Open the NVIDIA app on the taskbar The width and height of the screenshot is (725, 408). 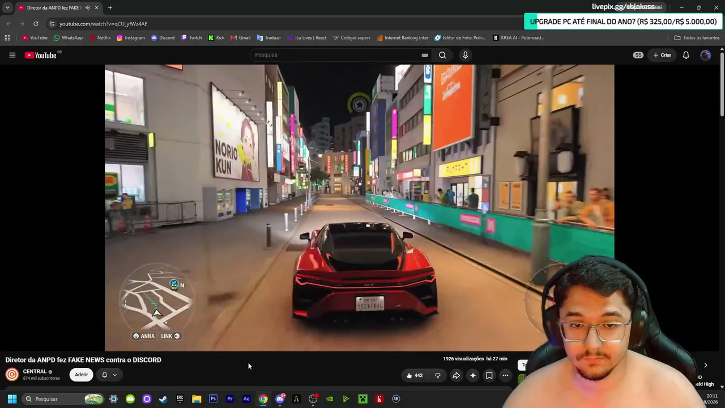330,399
